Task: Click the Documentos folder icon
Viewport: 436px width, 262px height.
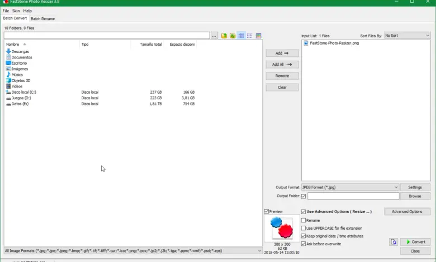Action: 8,57
